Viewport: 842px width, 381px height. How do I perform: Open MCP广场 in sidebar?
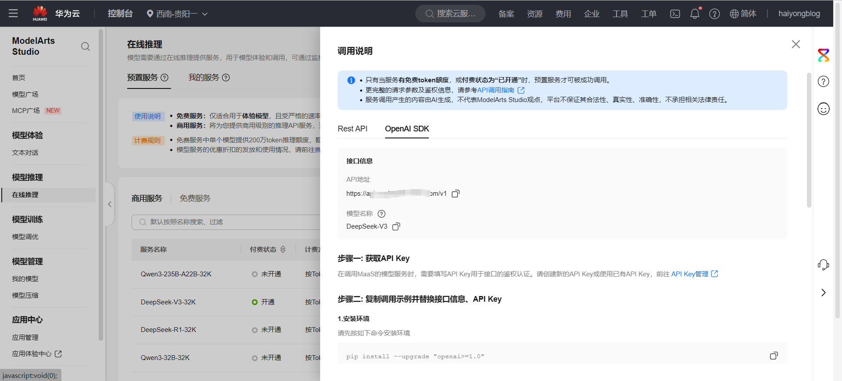pos(26,111)
